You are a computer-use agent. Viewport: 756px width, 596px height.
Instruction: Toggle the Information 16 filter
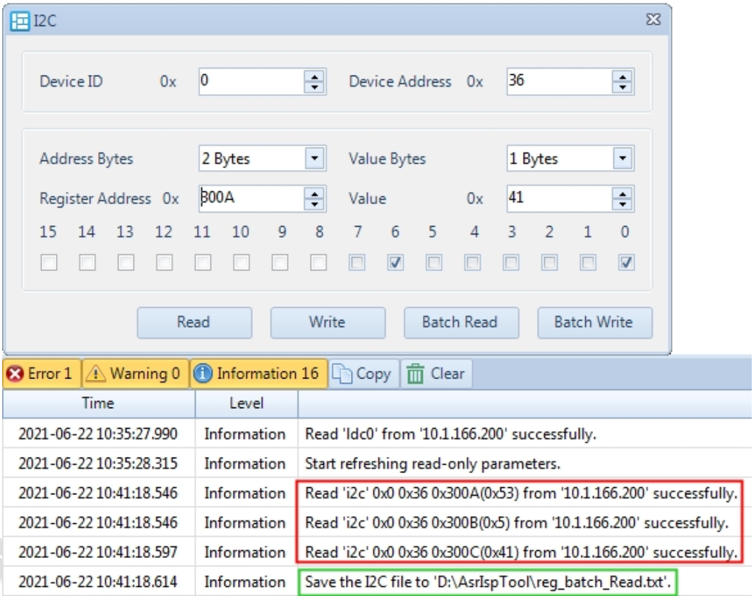258,374
